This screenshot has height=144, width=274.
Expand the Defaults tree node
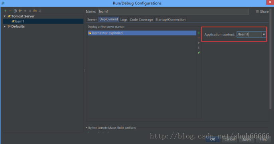point(5,27)
